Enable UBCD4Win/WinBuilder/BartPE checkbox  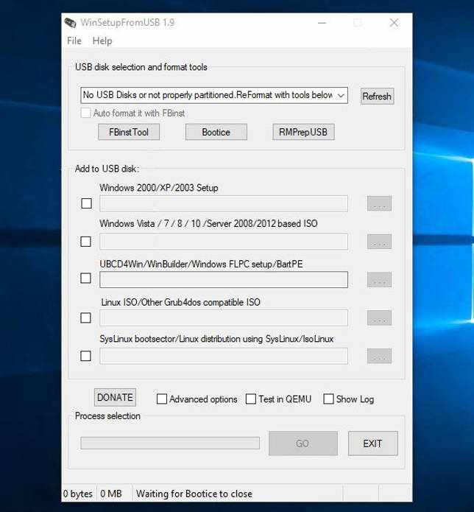click(86, 278)
